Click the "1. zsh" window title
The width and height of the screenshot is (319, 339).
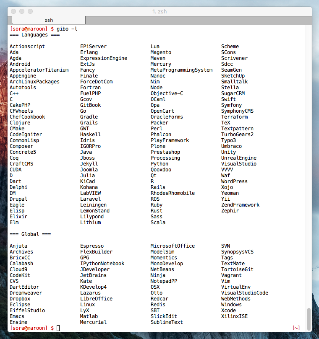pos(159,11)
